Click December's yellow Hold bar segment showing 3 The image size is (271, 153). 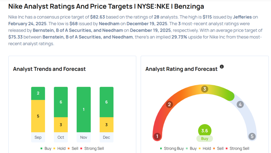click(x=106, y=125)
